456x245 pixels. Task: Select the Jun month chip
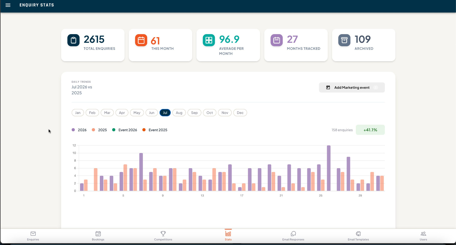point(152,113)
